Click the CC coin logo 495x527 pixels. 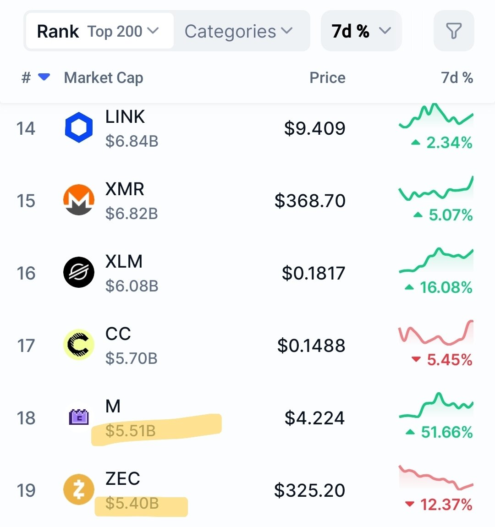[x=79, y=345]
